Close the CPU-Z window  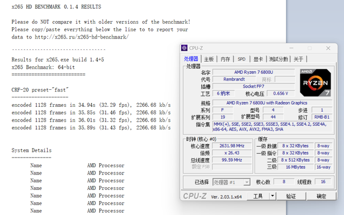click(328, 48)
